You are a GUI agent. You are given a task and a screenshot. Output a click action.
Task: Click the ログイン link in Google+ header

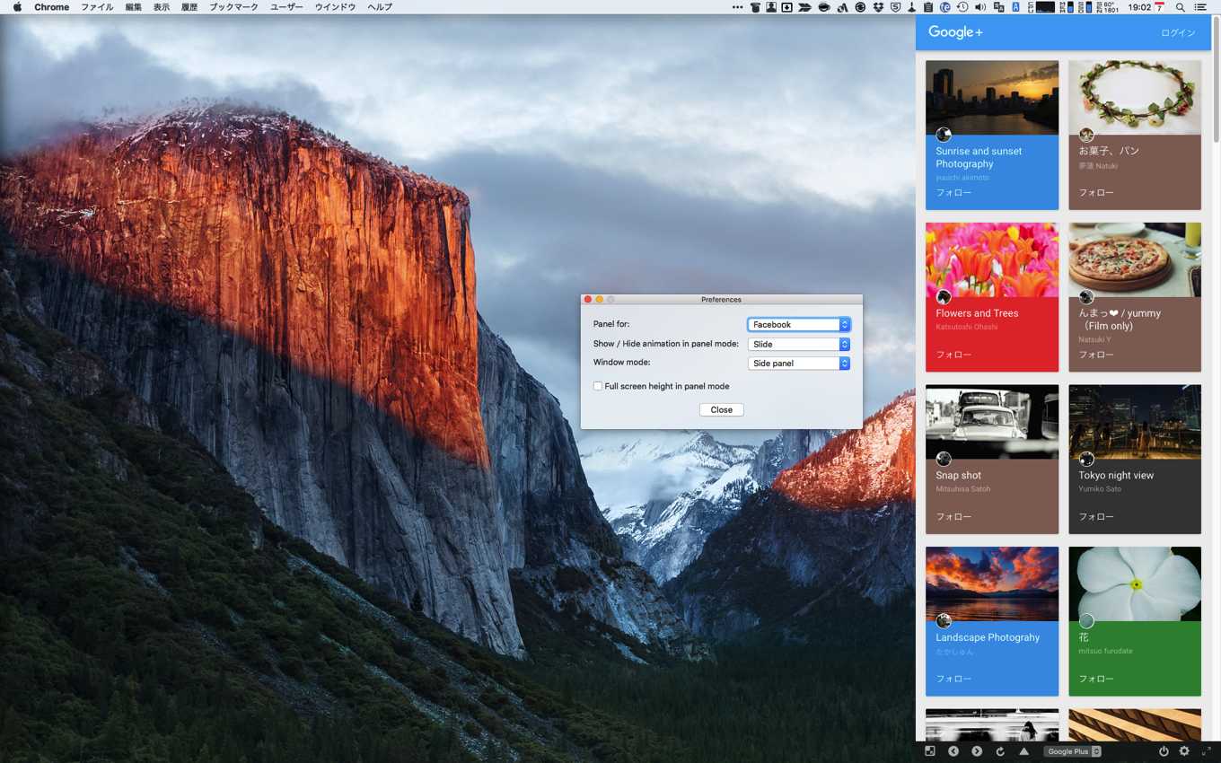point(1178,33)
